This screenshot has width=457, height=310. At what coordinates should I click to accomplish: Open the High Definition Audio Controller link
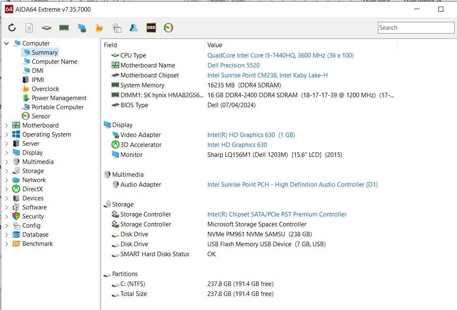(x=292, y=185)
